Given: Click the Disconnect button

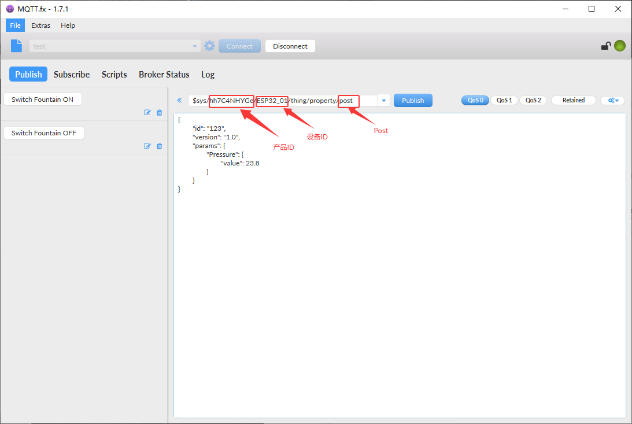Looking at the screenshot, I should tap(290, 46).
